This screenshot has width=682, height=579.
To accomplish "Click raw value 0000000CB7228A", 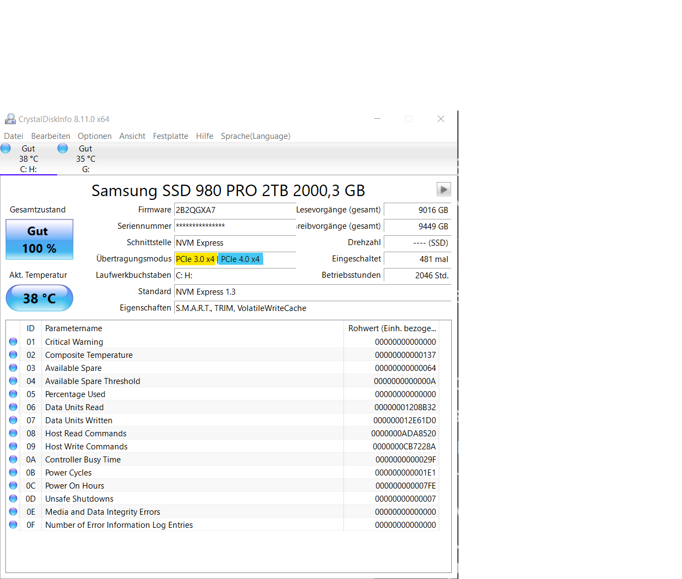I will pyautogui.click(x=404, y=447).
